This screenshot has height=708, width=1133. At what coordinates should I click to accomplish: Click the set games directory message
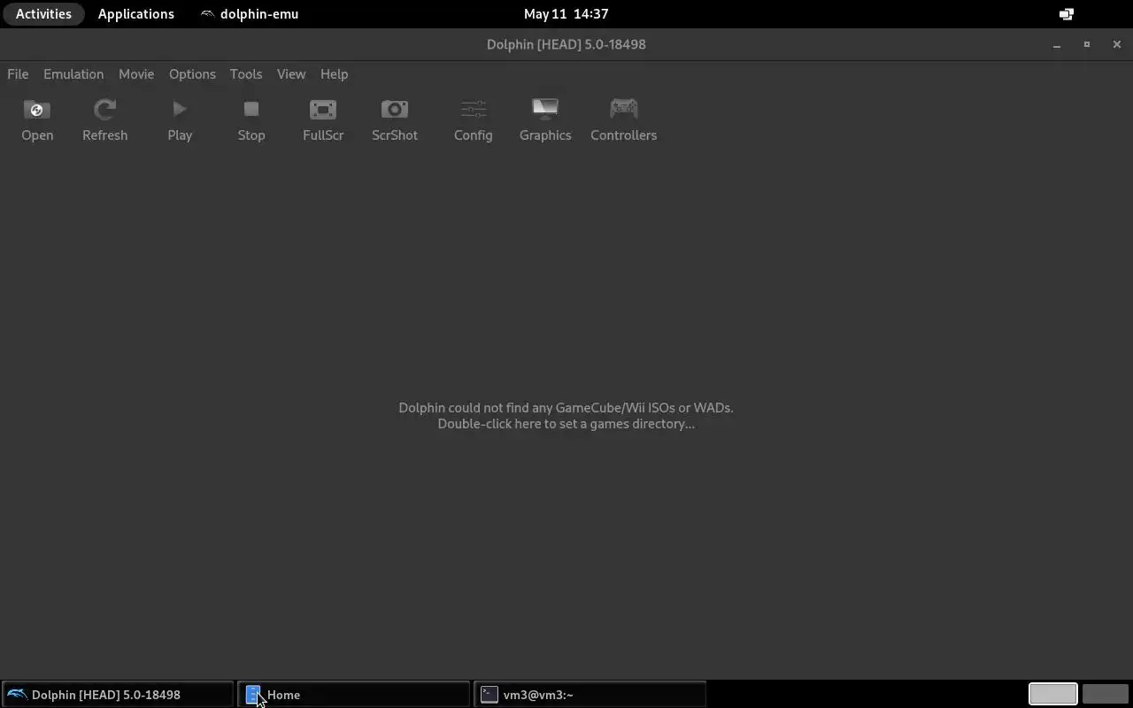pyautogui.click(x=566, y=416)
